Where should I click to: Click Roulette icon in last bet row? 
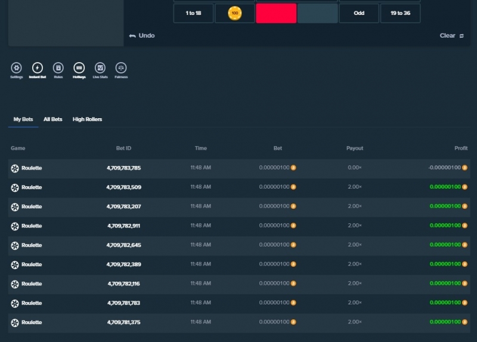15,322
